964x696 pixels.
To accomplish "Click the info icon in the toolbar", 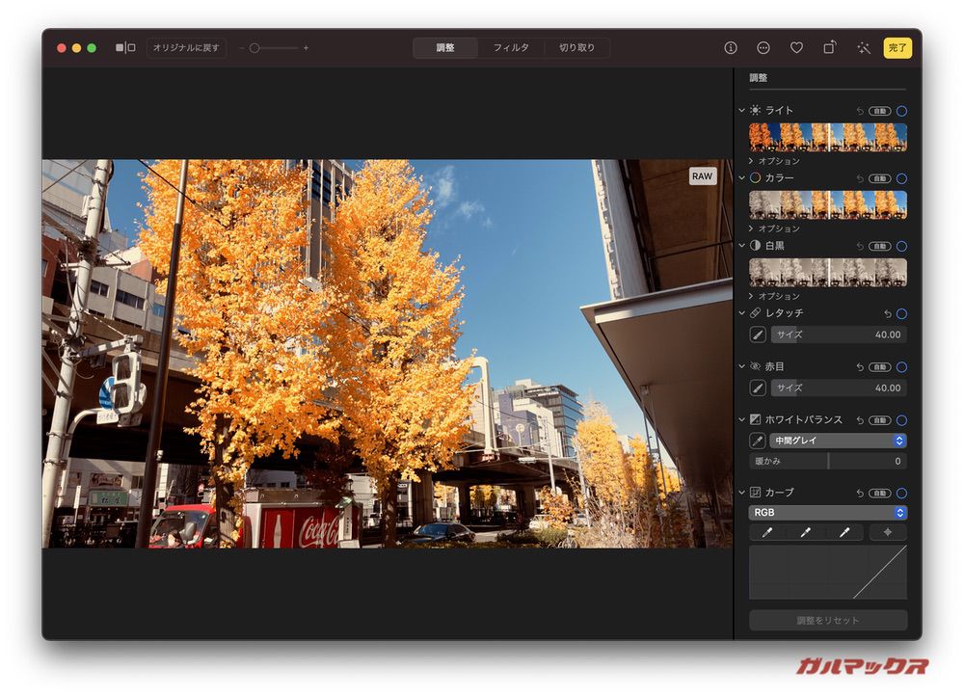I will click(x=731, y=47).
